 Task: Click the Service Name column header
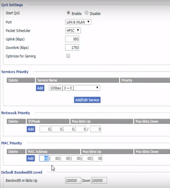77,80
